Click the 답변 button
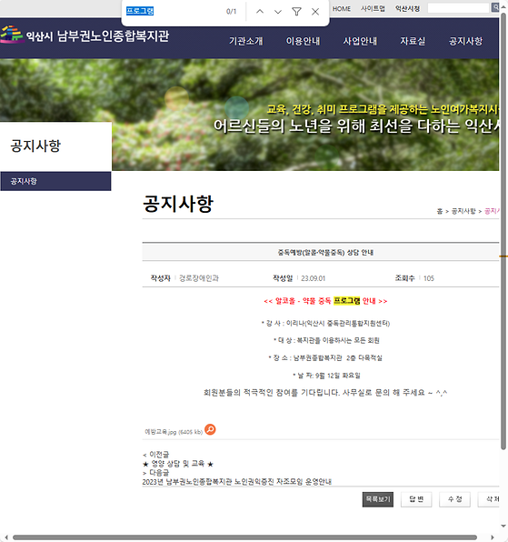508x542 pixels. click(416, 499)
